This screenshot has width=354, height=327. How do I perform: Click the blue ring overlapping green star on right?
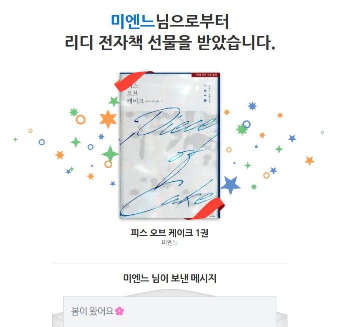pyautogui.click(x=246, y=124)
